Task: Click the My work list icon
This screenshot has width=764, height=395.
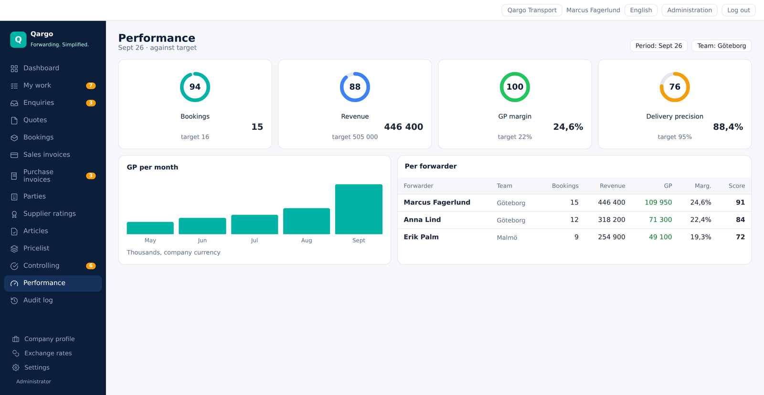Action: [14, 86]
